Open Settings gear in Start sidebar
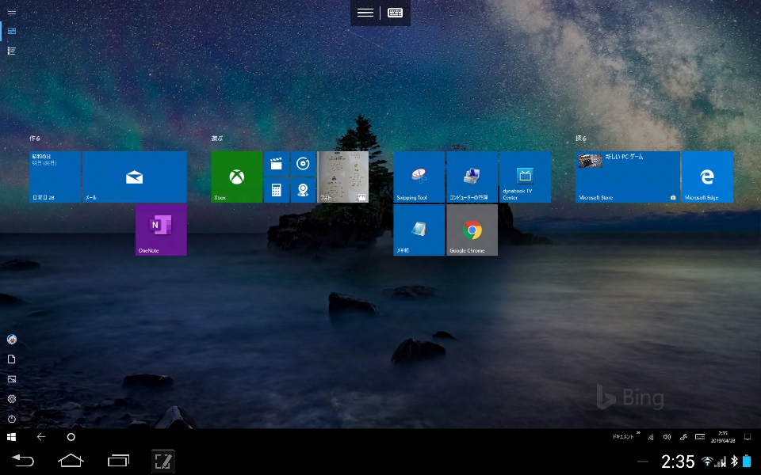The image size is (761, 475). point(11,399)
